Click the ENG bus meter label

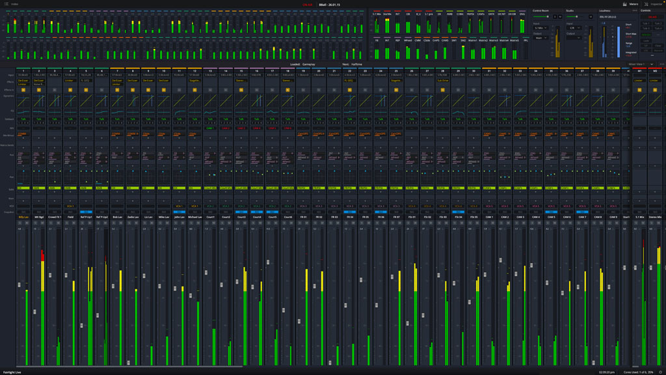tap(522, 14)
